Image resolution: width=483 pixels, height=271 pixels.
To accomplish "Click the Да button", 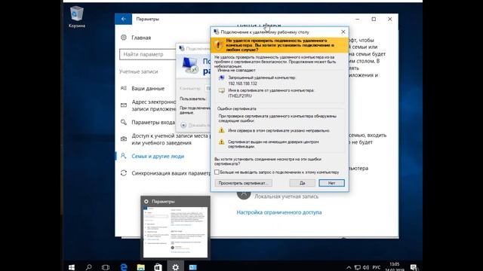I will (302, 183).
